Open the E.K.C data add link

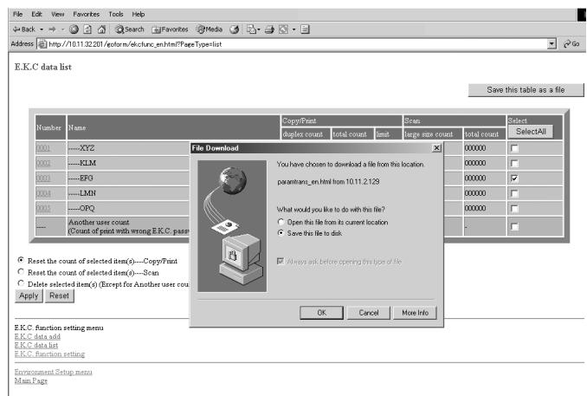point(37,336)
